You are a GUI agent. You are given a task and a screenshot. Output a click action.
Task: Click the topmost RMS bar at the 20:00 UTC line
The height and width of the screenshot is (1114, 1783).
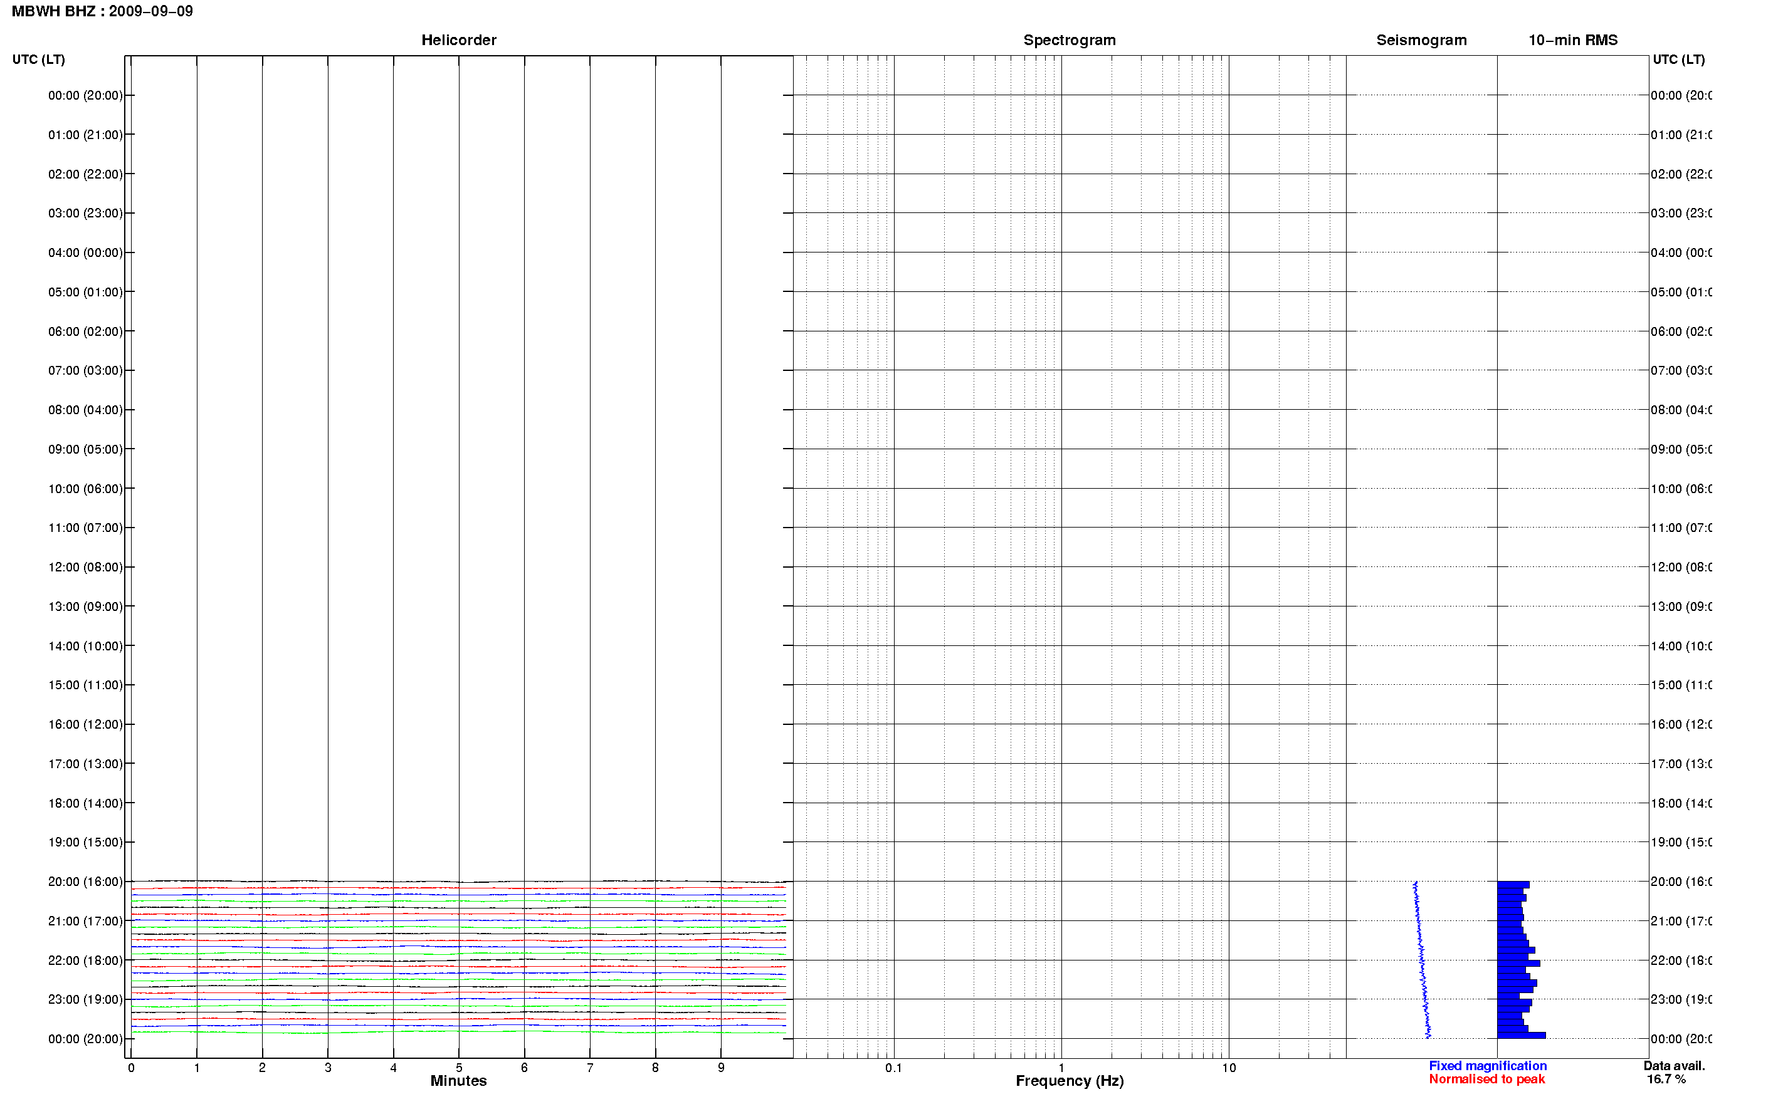(x=1513, y=885)
